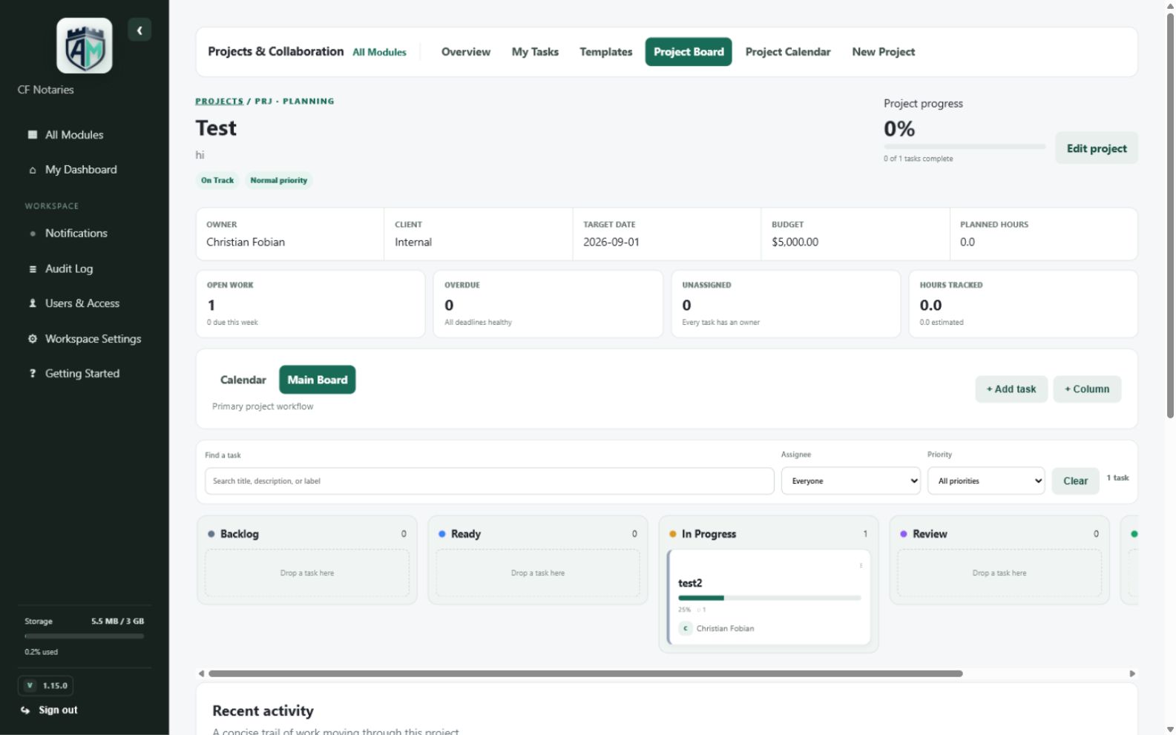Image resolution: width=1176 pixels, height=735 pixels.
Task: Click the page's vertical scrollbar thumb
Action: [x=1170, y=215]
